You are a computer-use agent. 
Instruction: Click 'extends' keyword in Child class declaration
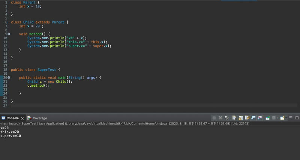pos(42,22)
